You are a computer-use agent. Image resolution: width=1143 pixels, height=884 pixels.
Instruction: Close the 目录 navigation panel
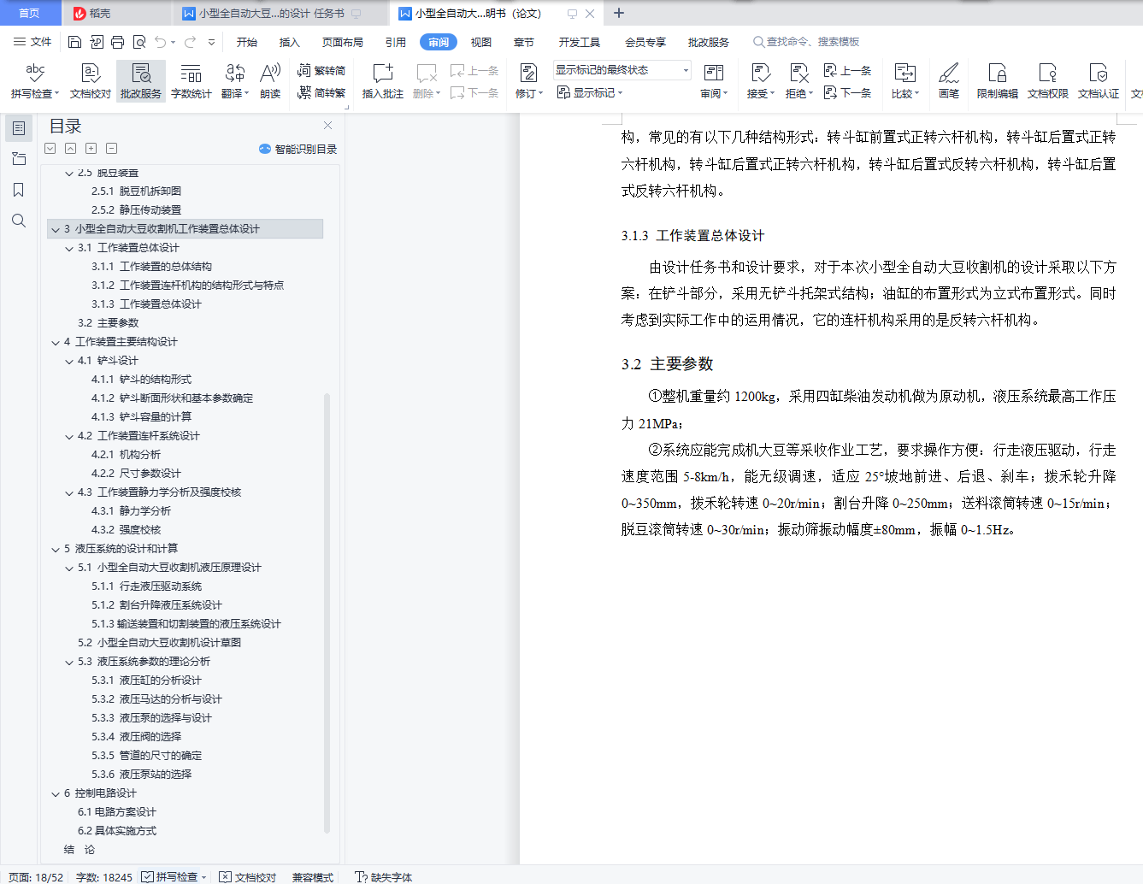(327, 126)
